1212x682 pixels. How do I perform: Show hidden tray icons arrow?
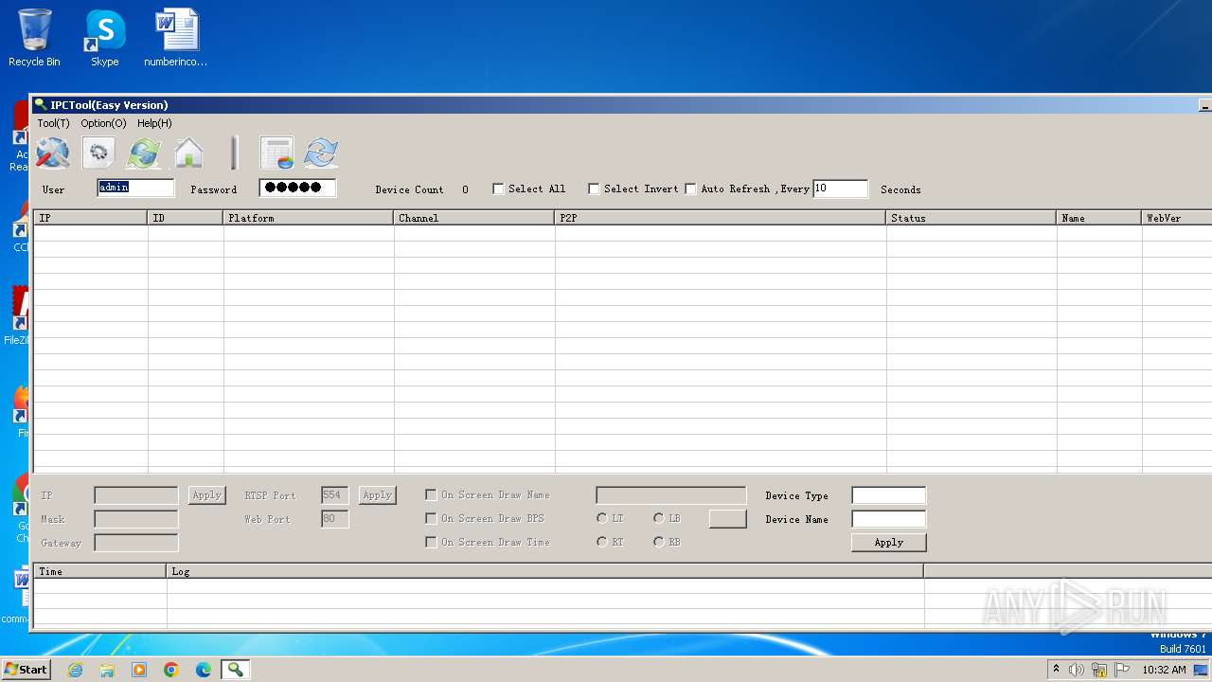pyautogui.click(x=1057, y=670)
